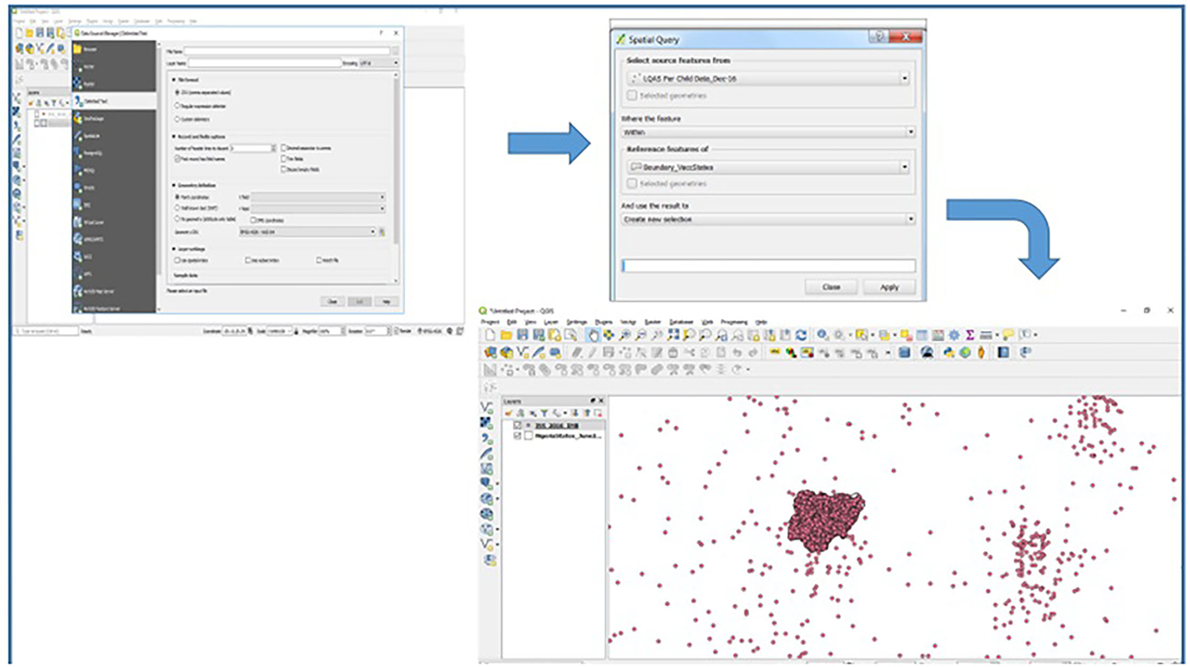The image size is (1190, 667).
Task: Toggle Selected geometries under reference features
Action: coord(632,183)
